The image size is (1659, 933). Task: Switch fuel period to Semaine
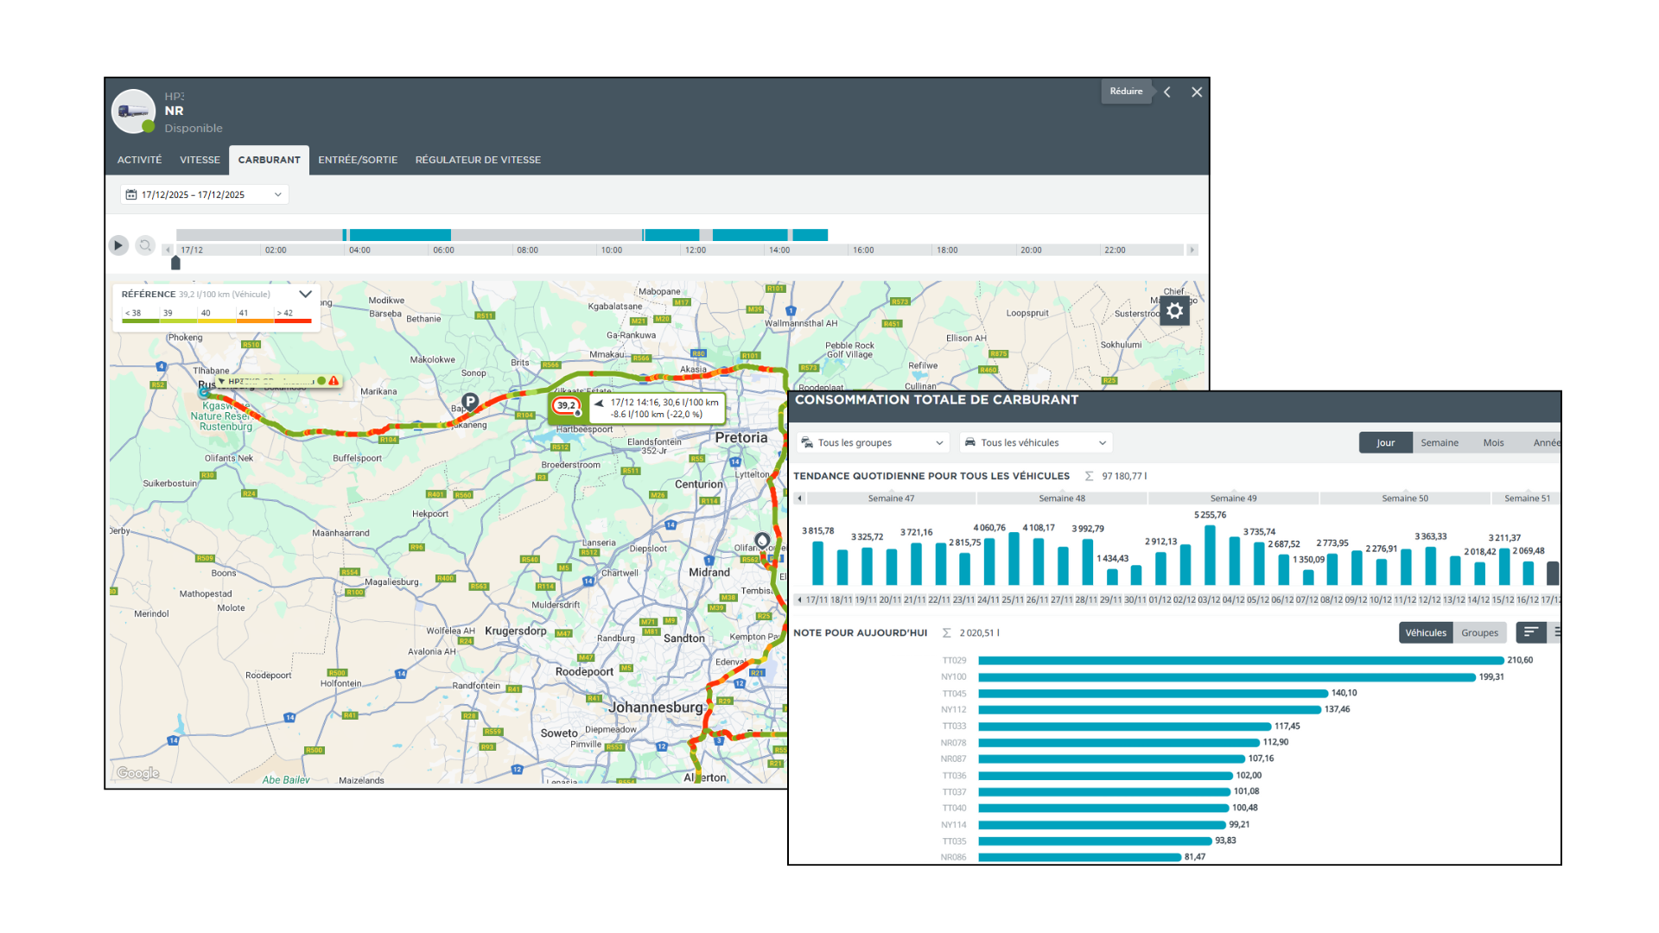click(x=1439, y=442)
